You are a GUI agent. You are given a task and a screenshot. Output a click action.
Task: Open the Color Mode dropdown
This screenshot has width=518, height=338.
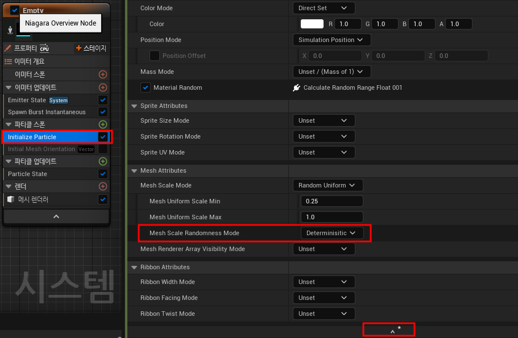[324, 8]
